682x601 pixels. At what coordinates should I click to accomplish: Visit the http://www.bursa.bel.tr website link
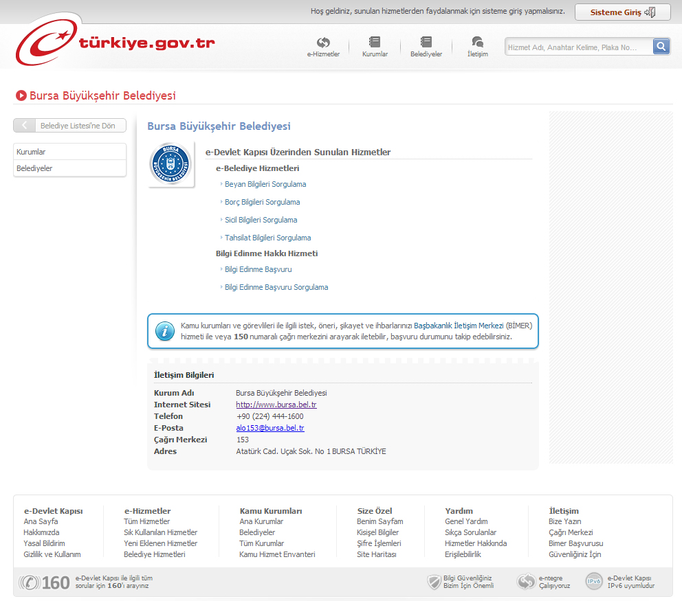click(276, 405)
